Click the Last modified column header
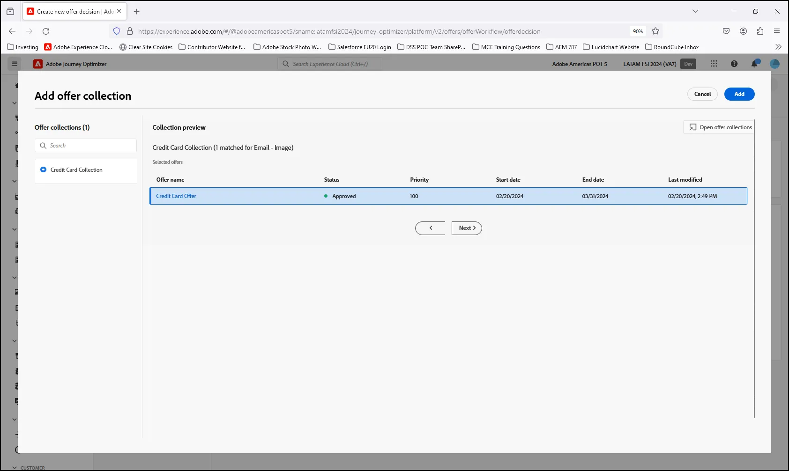Image resolution: width=789 pixels, height=471 pixels. [685, 180]
